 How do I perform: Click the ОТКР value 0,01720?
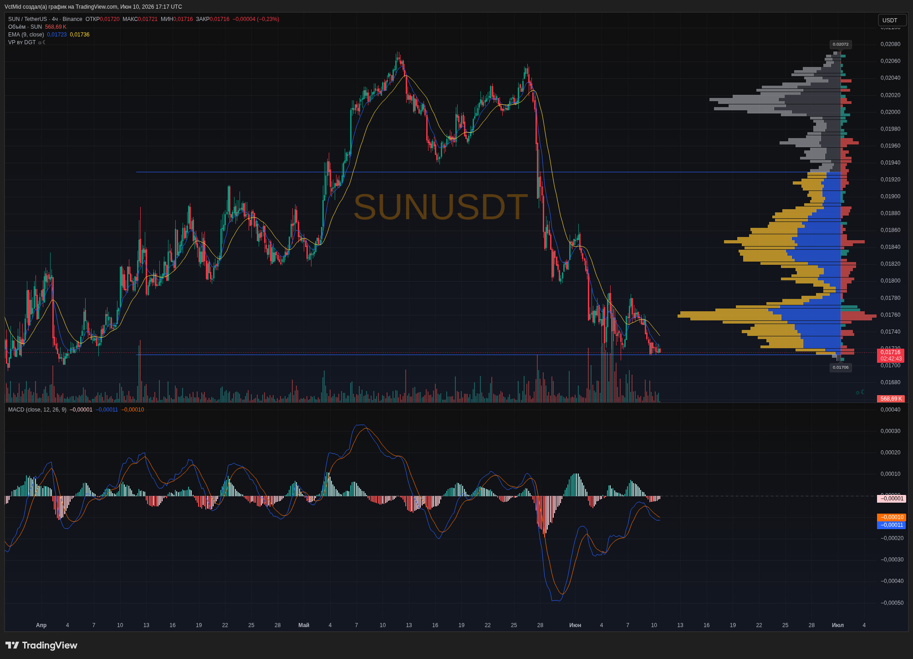[x=110, y=19]
